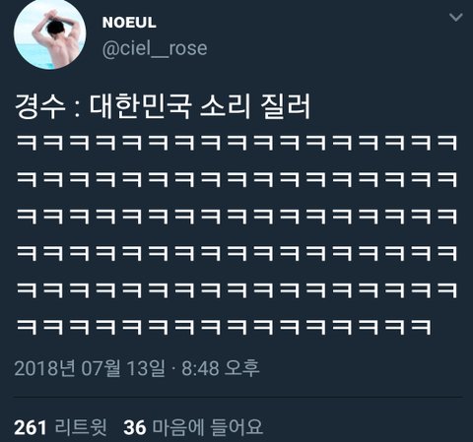Viewport: 473px width, 442px height.
Task: Click the word 대한민국 in the tweet
Action: pos(141,106)
